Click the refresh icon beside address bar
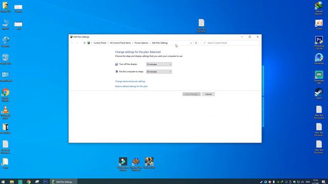Viewport: 328px width, 184px height. (196, 43)
